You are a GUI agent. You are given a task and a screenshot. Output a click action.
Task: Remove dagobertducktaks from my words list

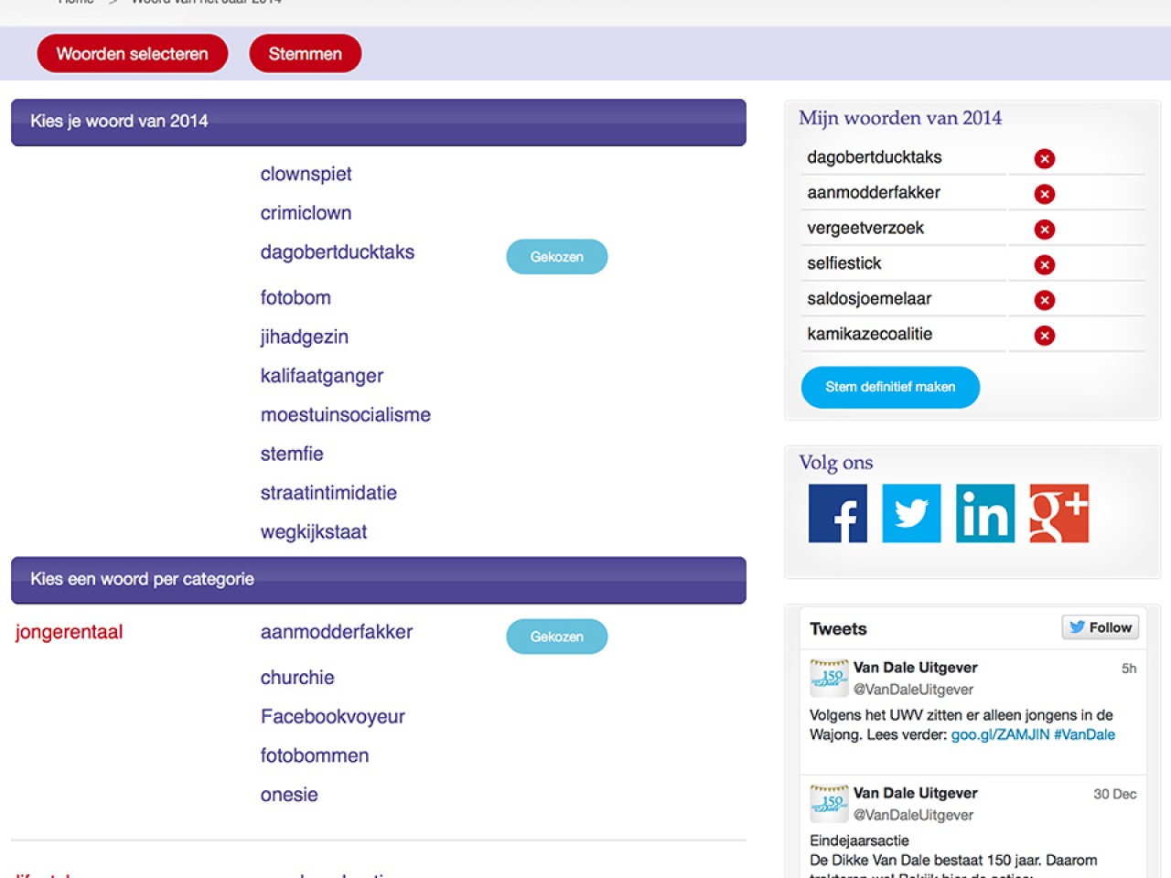pyautogui.click(x=1044, y=159)
